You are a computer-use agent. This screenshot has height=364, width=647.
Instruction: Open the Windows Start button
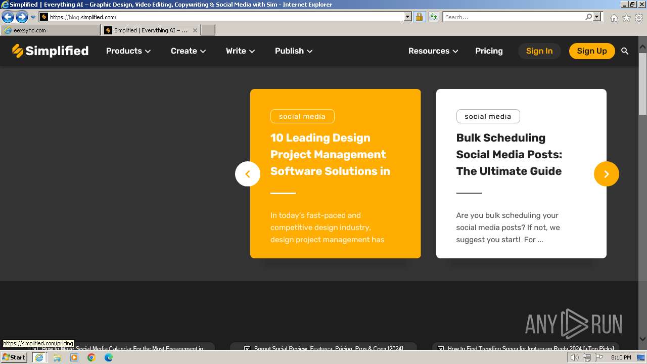pyautogui.click(x=14, y=357)
